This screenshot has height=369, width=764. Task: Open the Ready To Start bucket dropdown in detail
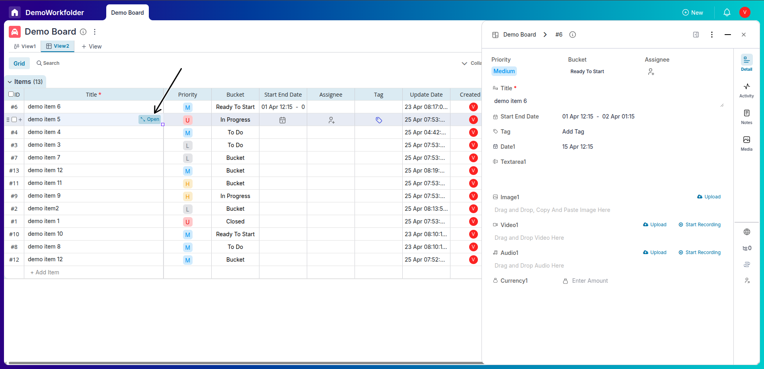click(587, 72)
